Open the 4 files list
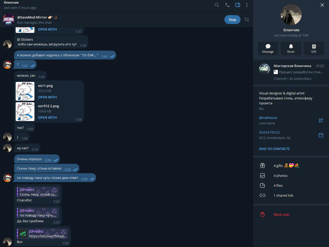This screenshot has height=247, width=329. coord(291,185)
